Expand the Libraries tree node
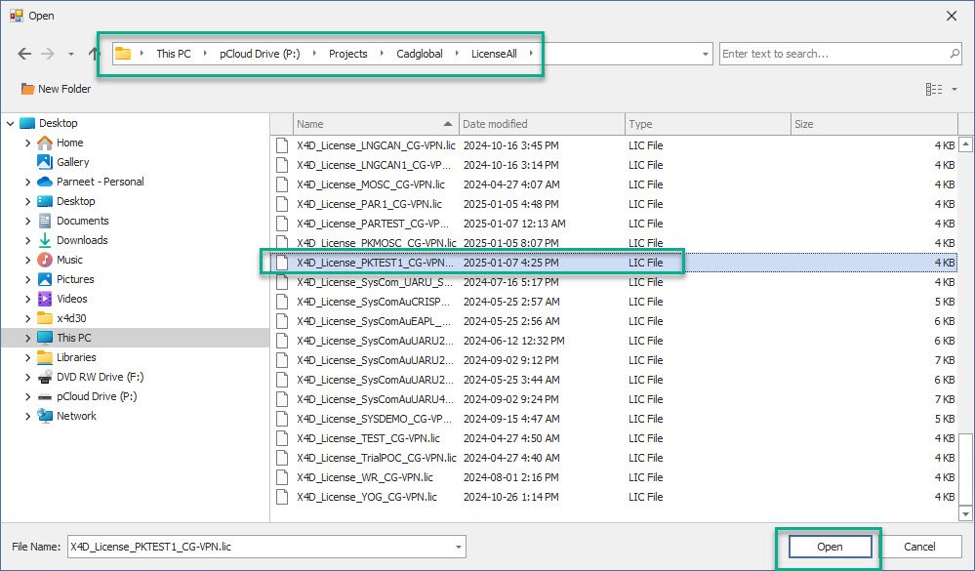 [28, 357]
